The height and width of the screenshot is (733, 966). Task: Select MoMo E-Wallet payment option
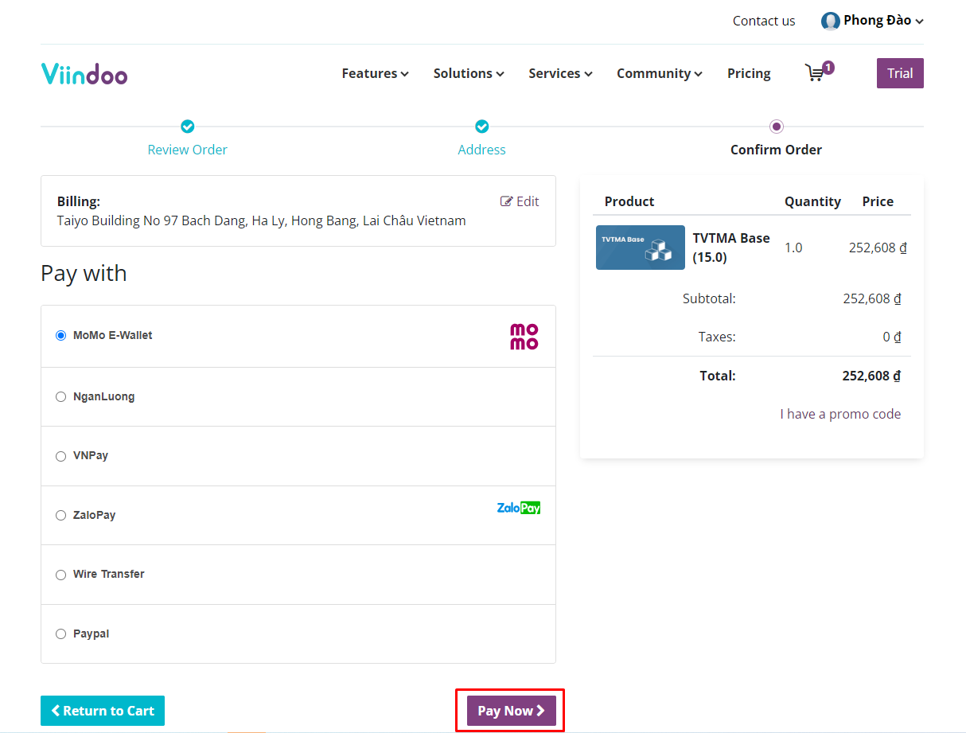[60, 336]
